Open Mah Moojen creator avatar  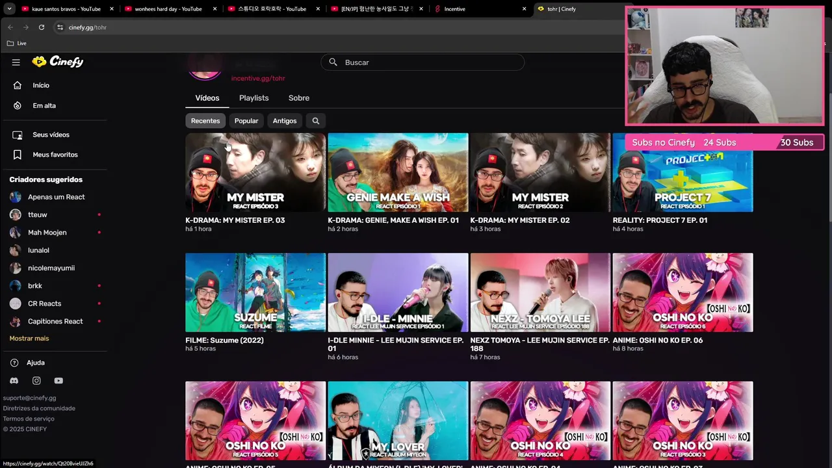[x=16, y=233]
